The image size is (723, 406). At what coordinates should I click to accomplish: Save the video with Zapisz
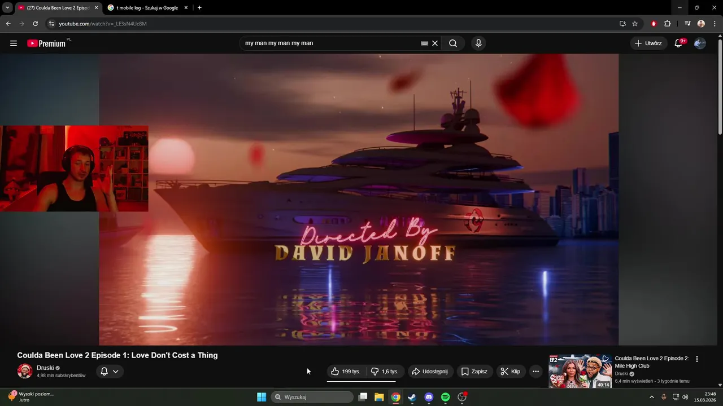(x=474, y=372)
